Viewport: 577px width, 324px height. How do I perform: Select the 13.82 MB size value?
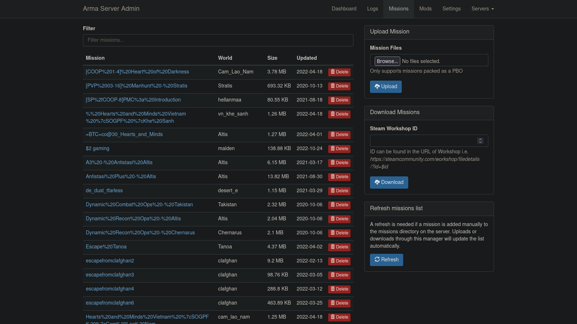pyautogui.click(x=278, y=176)
